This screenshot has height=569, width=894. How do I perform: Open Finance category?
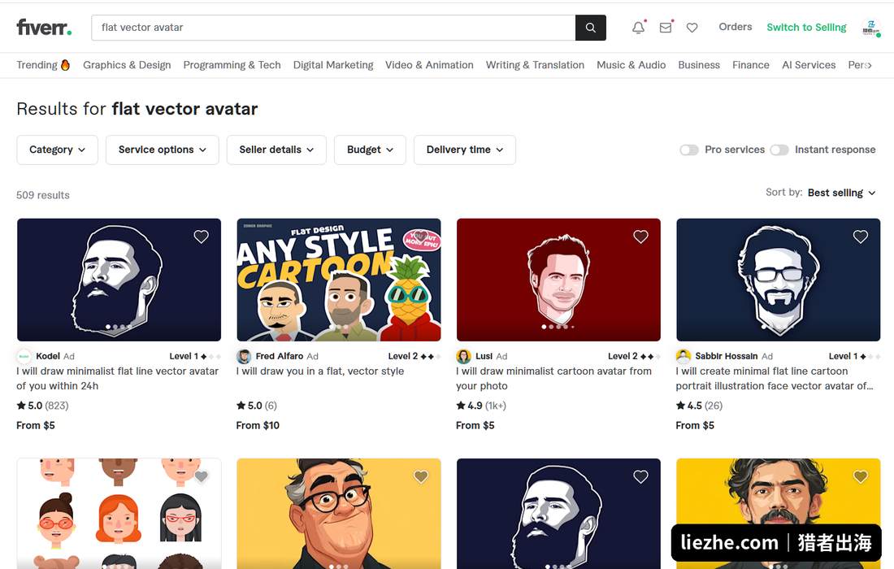pyautogui.click(x=751, y=65)
